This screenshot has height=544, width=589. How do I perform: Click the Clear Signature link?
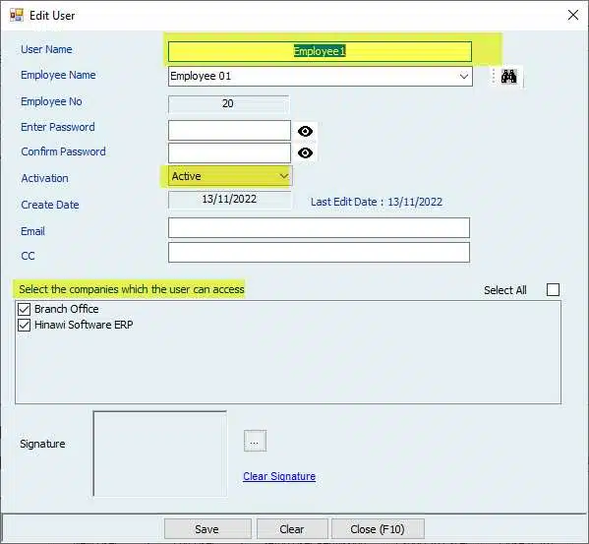coord(279,476)
